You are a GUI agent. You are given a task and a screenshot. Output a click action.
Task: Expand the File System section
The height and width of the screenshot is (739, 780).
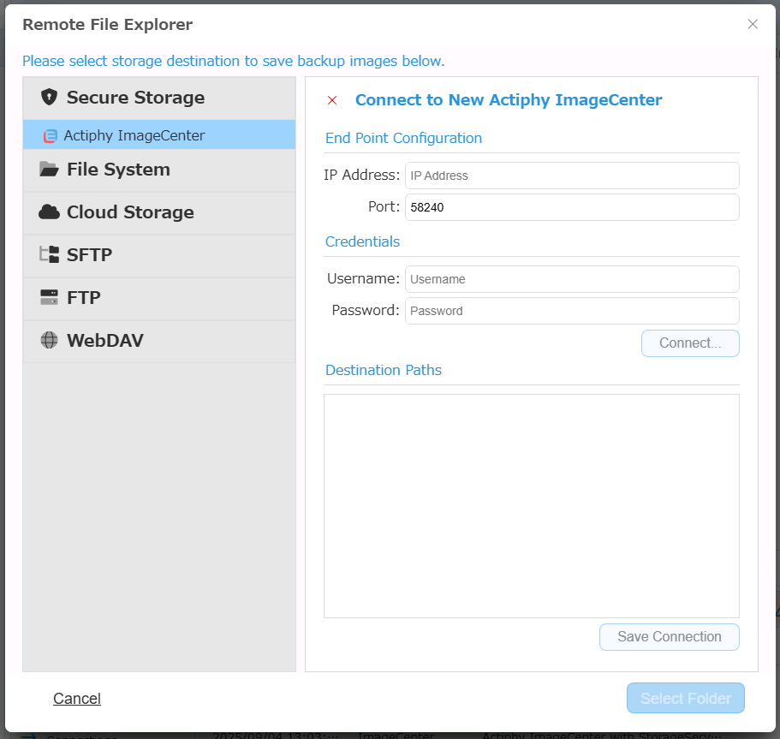click(x=118, y=170)
